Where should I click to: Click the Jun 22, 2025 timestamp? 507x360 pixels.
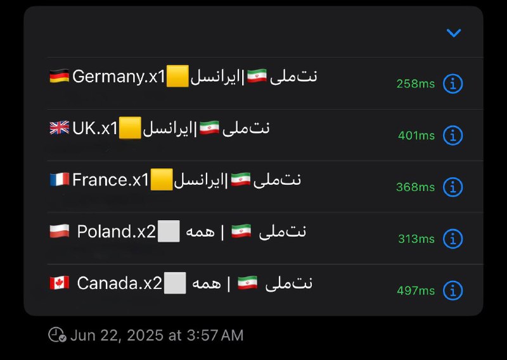click(157, 335)
